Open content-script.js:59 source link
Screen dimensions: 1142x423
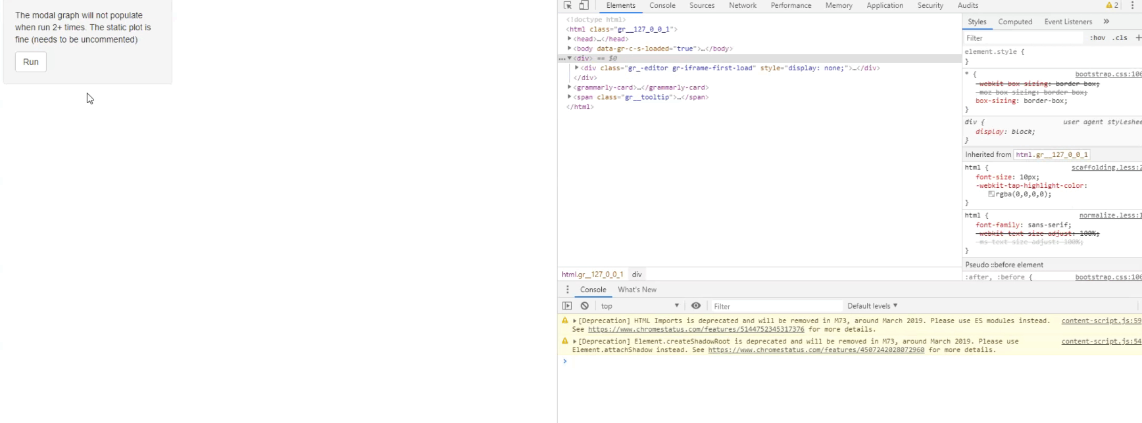pos(1101,321)
